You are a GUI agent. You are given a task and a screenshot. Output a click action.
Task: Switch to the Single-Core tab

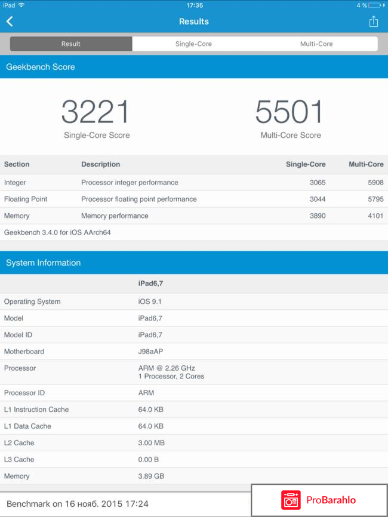pos(193,44)
